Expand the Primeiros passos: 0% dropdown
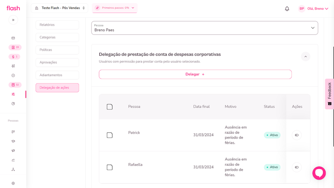 coord(115,8)
